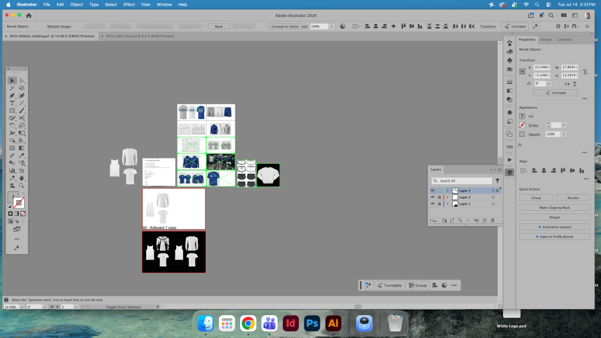
Task: Open the Effect menu
Action: point(129,5)
